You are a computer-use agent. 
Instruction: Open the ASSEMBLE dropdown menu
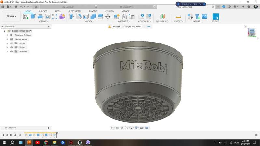[x=124, y=21]
